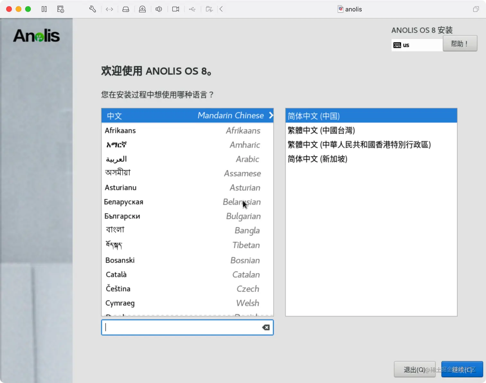Screen dimensions: 486x383
Task: Click the blue Continue button
Action: pos(462,369)
